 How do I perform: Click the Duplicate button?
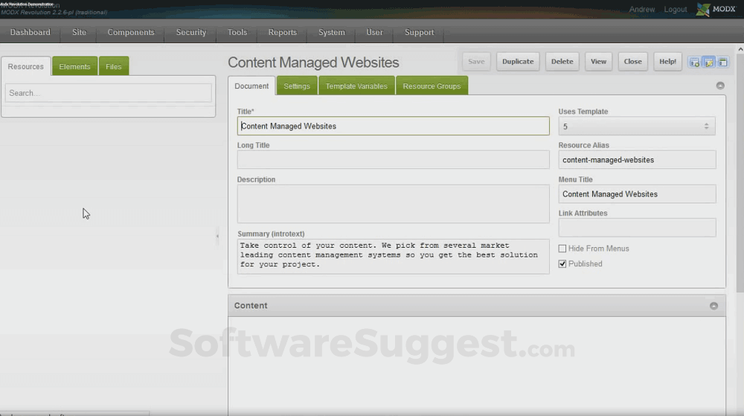[x=518, y=62]
